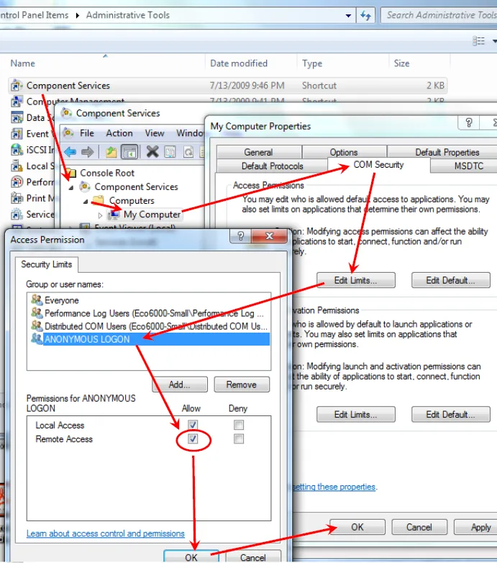Click the Component Services icon left of File menu
The image size is (497, 563).
click(68, 133)
